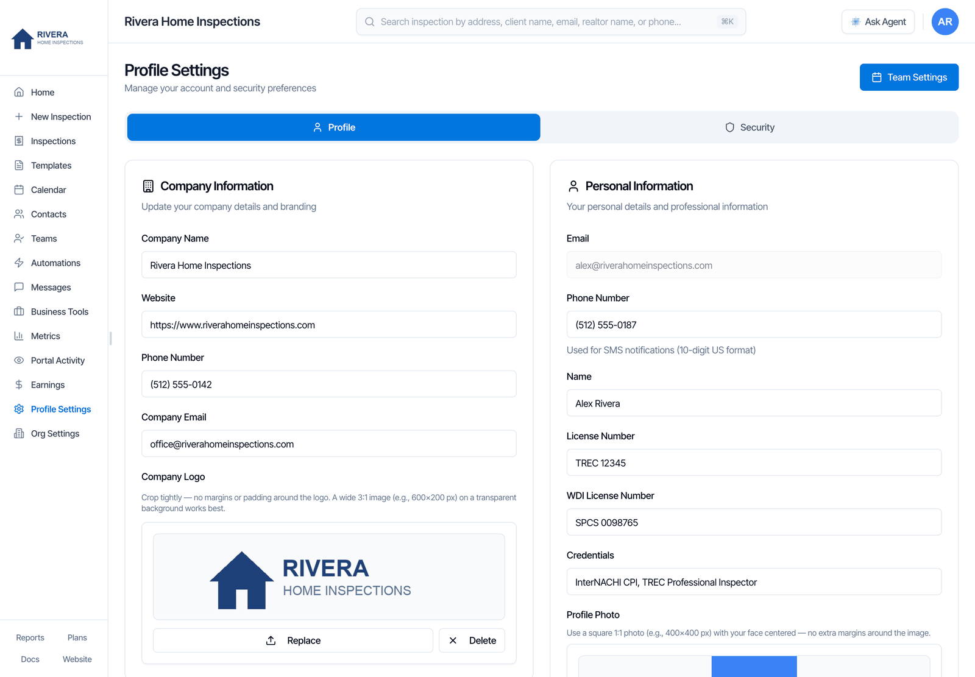975x677 pixels.
Task: Replace the company logo
Action: pyautogui.click(x=292, y=640)
